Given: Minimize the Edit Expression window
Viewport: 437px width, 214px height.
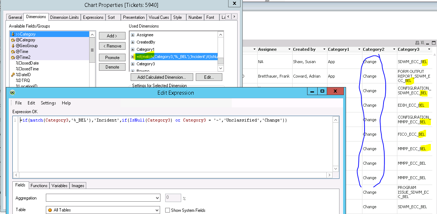Looking at the screenshot, I should click(x=312, y=91).
